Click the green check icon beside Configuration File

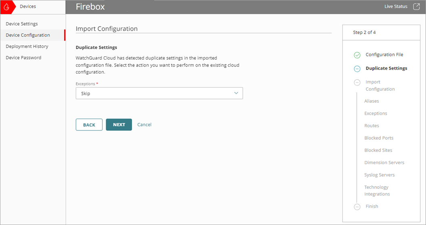pyautogui.click(x=357, y=55)
